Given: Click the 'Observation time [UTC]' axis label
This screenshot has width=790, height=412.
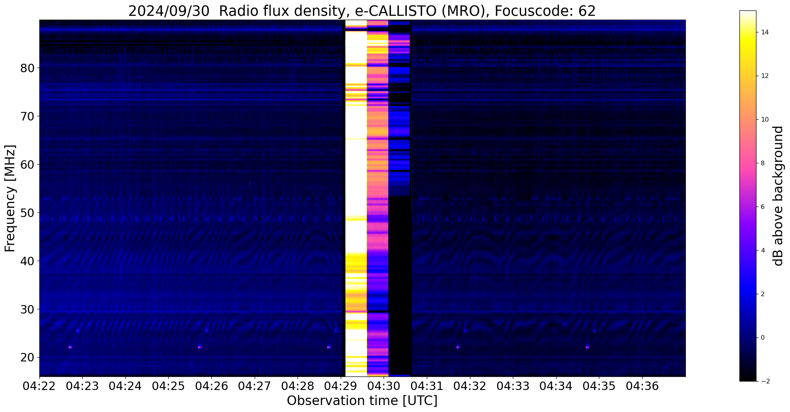Looking at the screenshot, I should [362, 401].
